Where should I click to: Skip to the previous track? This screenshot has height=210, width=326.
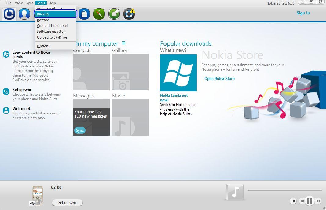(302, 201)
